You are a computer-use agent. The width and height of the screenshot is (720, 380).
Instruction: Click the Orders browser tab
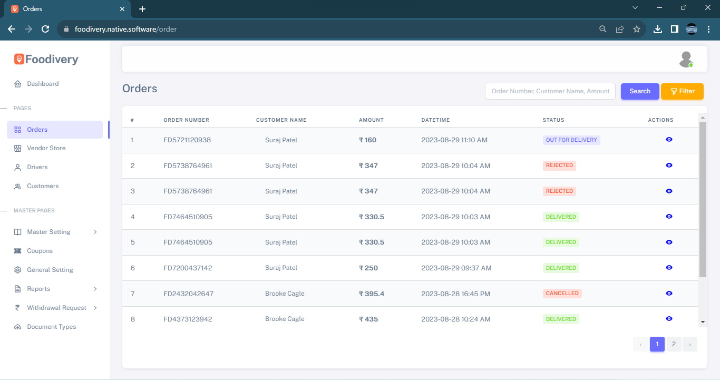click(x=67, y=9)
